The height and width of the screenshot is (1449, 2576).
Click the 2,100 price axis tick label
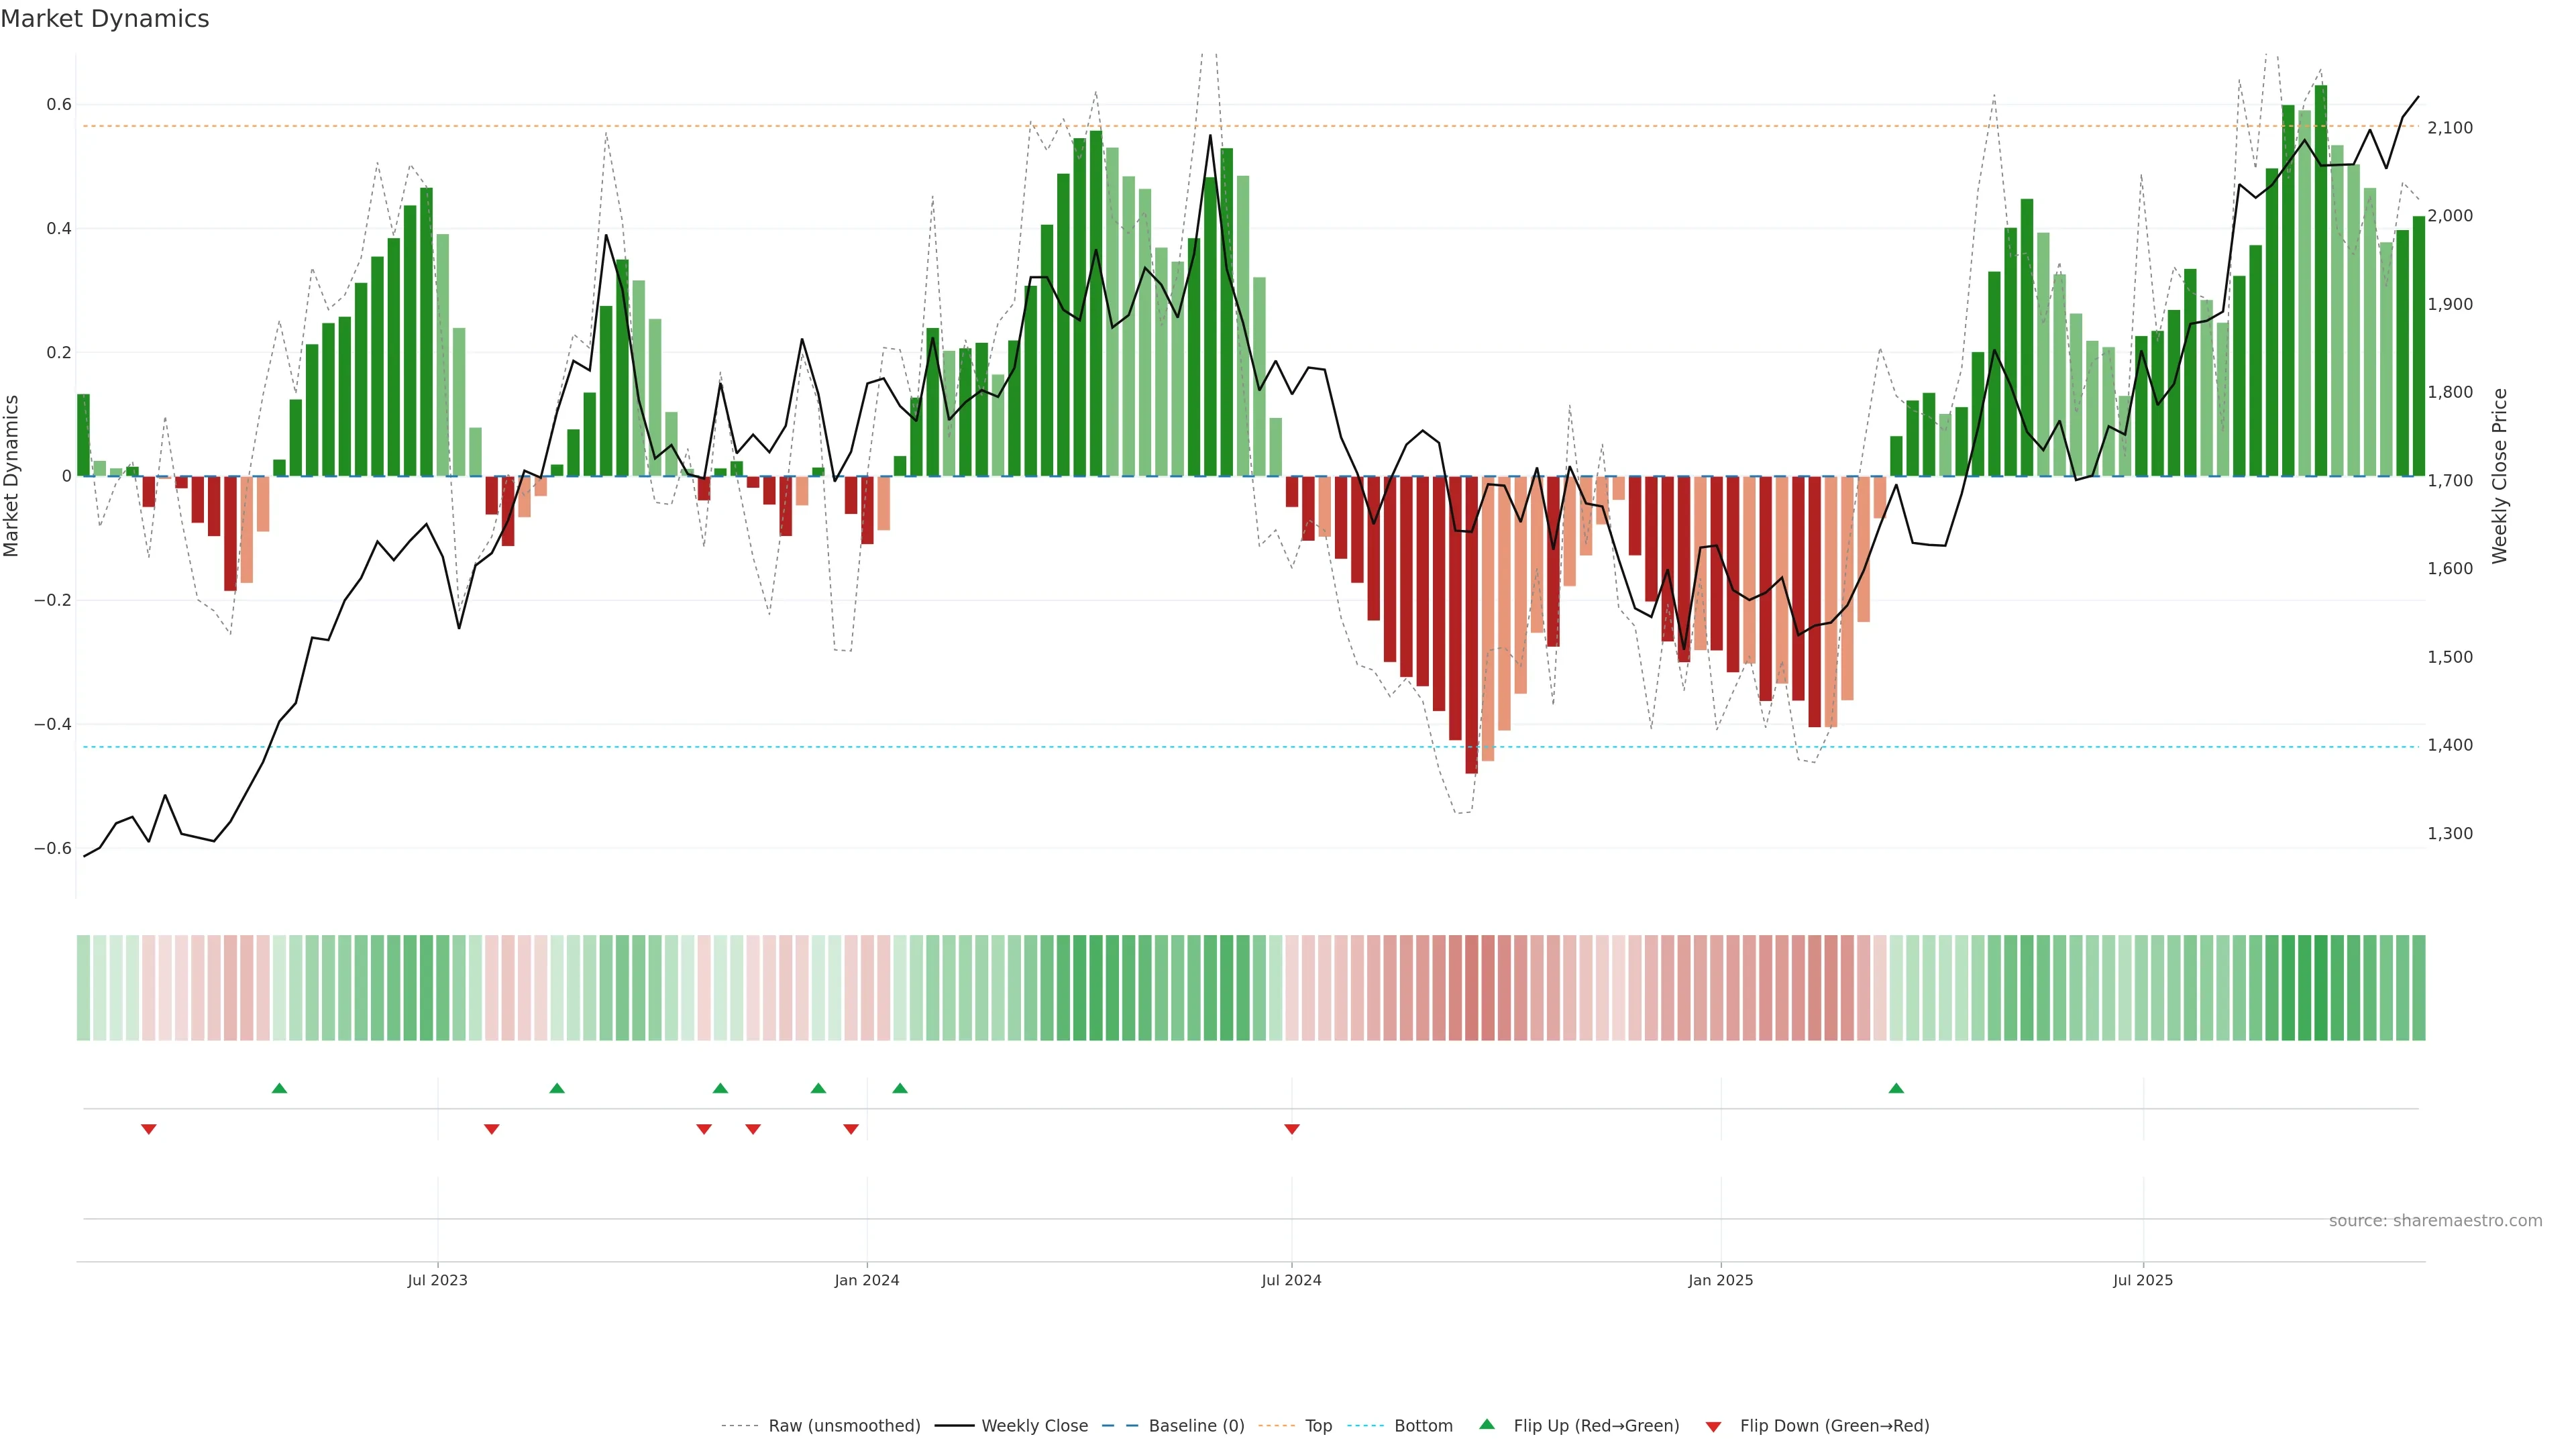[x=2450, y=128]
